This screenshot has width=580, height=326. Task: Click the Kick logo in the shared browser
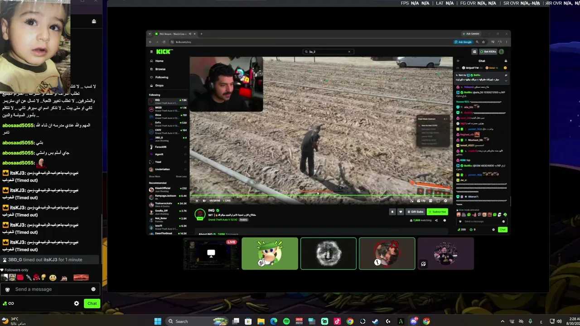point(164,52)
